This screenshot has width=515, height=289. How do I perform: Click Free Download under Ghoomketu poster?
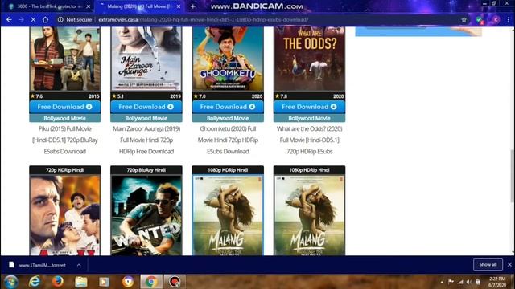click(x=228, y=107)
